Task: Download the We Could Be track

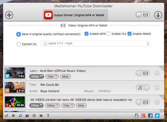Action: pyautogui.click(x=157, y=88)
